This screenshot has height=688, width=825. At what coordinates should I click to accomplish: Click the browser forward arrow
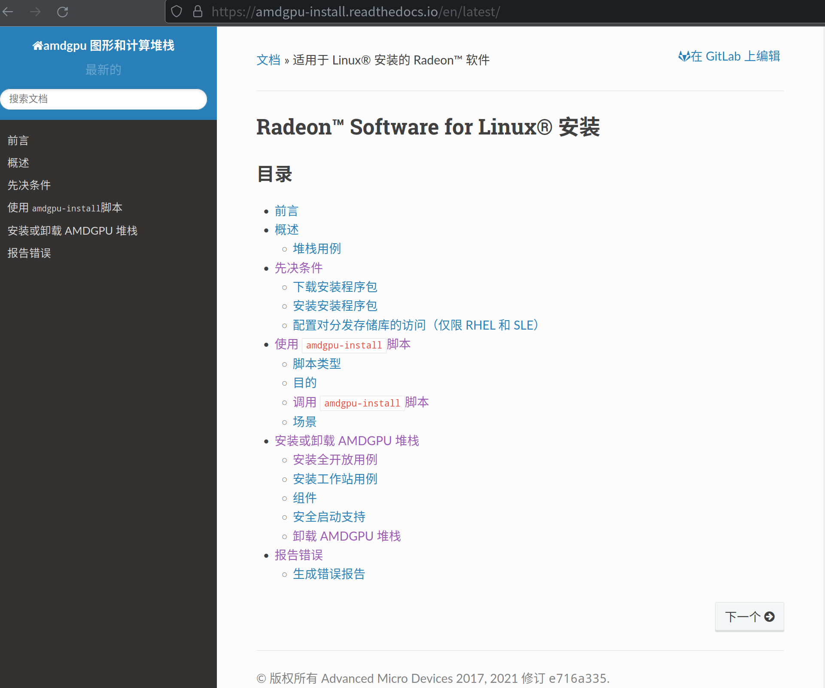click(35, 12)
